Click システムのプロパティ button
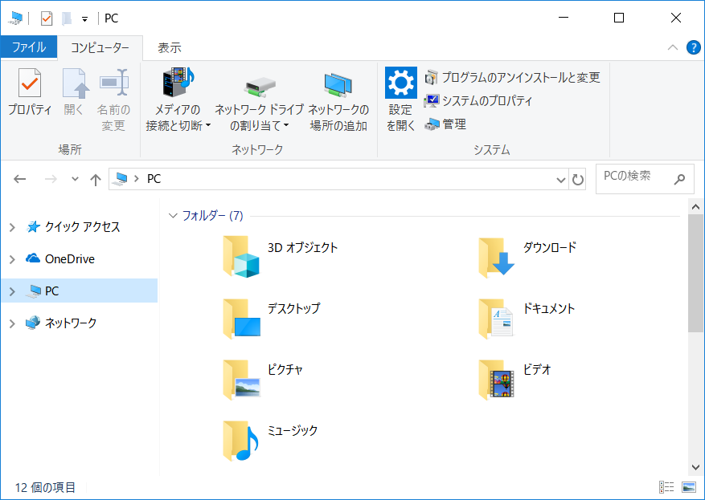The height and width of the screenshot is (500, 705). click(478, 101)
